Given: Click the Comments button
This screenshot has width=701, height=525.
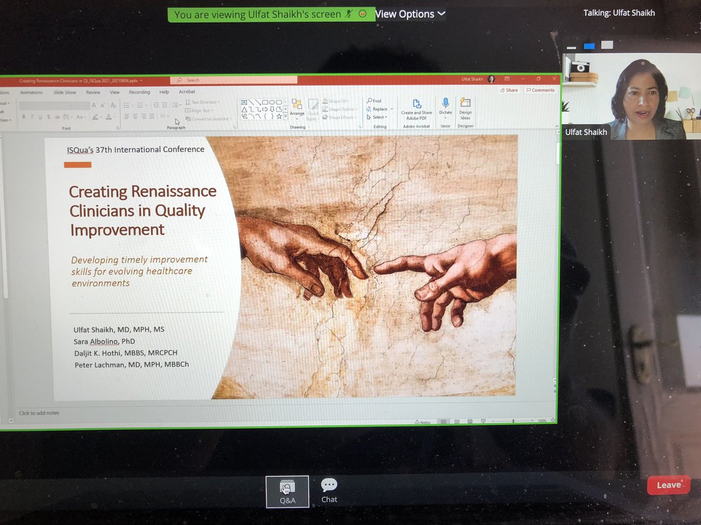Looking at the screenshot, I should [540, 90].
